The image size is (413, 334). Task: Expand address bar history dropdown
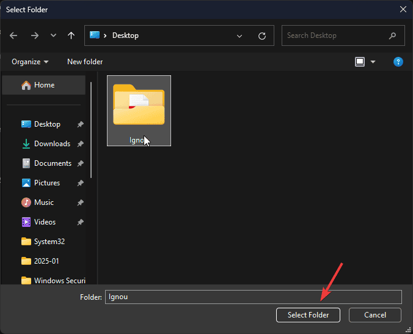tap(239, 36)
